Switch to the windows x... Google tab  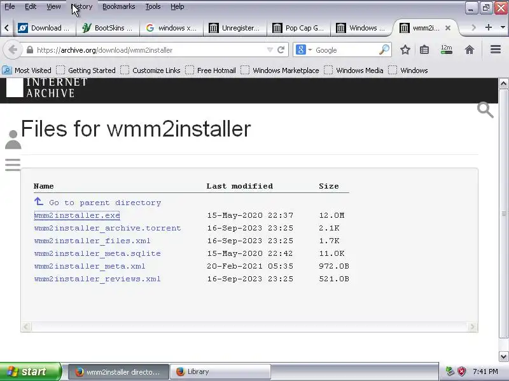click(171, 28)
